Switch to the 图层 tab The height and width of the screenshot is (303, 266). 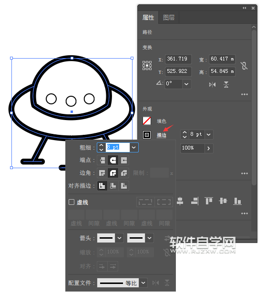(169, 18)
